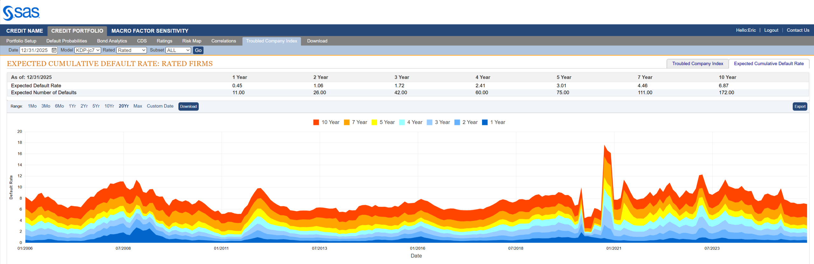Download the chart data from range bar
Viewport: 814px width, 264px height.
[x=188, y=107]
